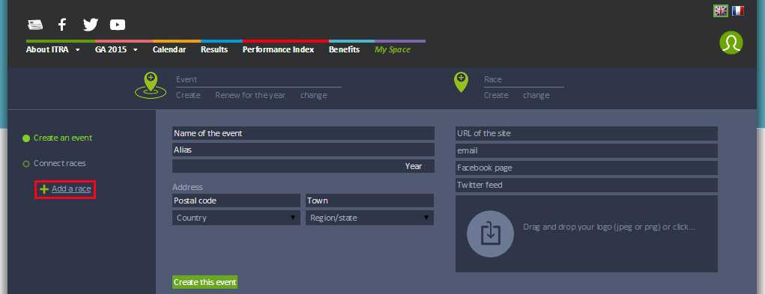Screen dimensions: 765x294
Task: Open the Twitter bird icon
Action: pyautogui.click(x=90, y=25)
